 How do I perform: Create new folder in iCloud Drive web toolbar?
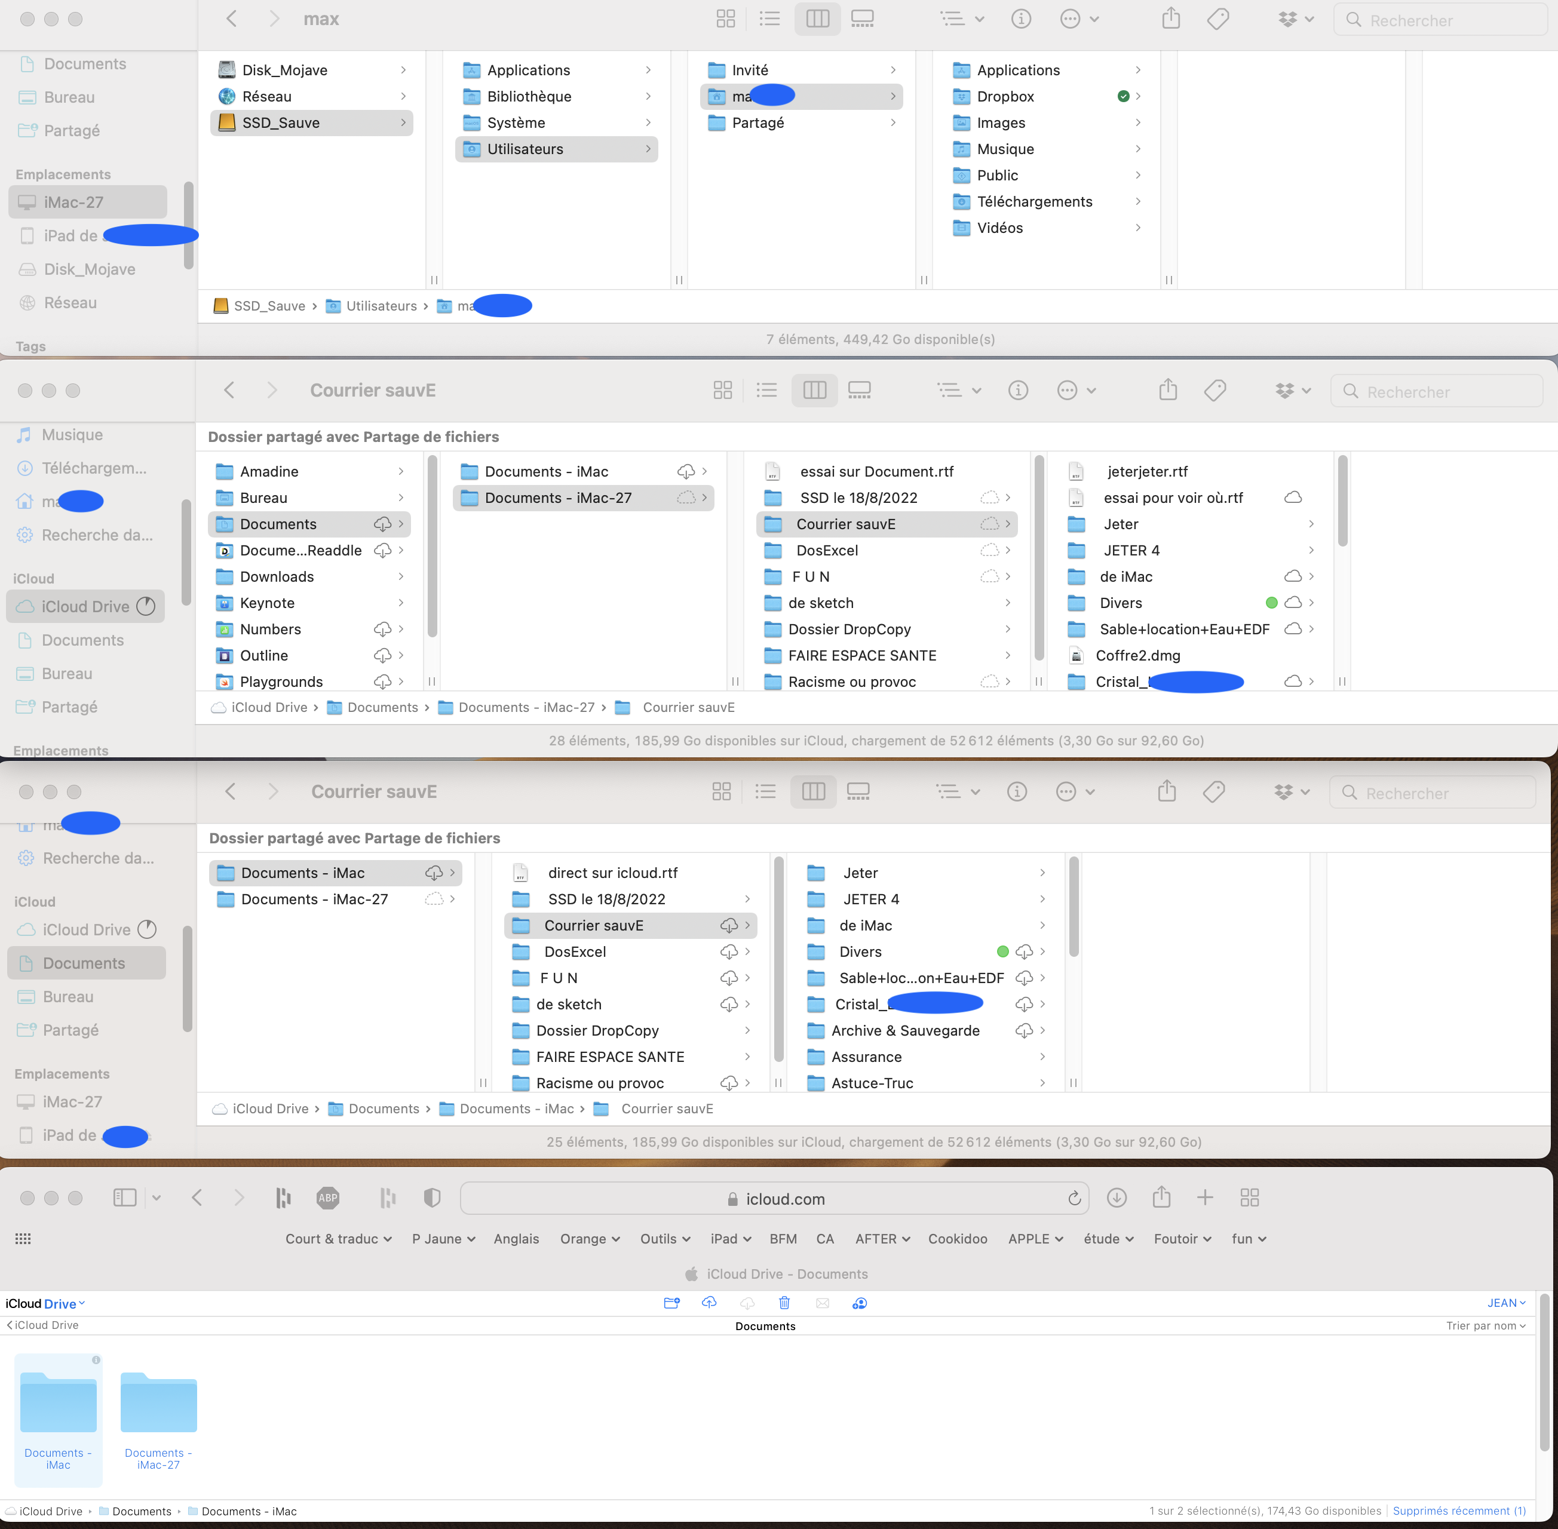(x=672, y=1303)
